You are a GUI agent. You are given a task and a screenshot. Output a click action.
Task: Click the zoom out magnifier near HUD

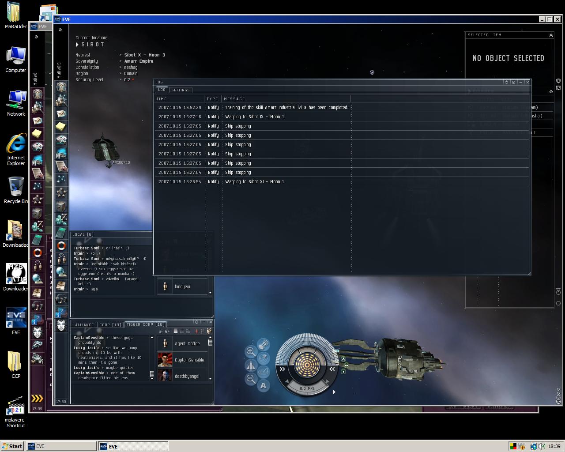pos(251,378)
